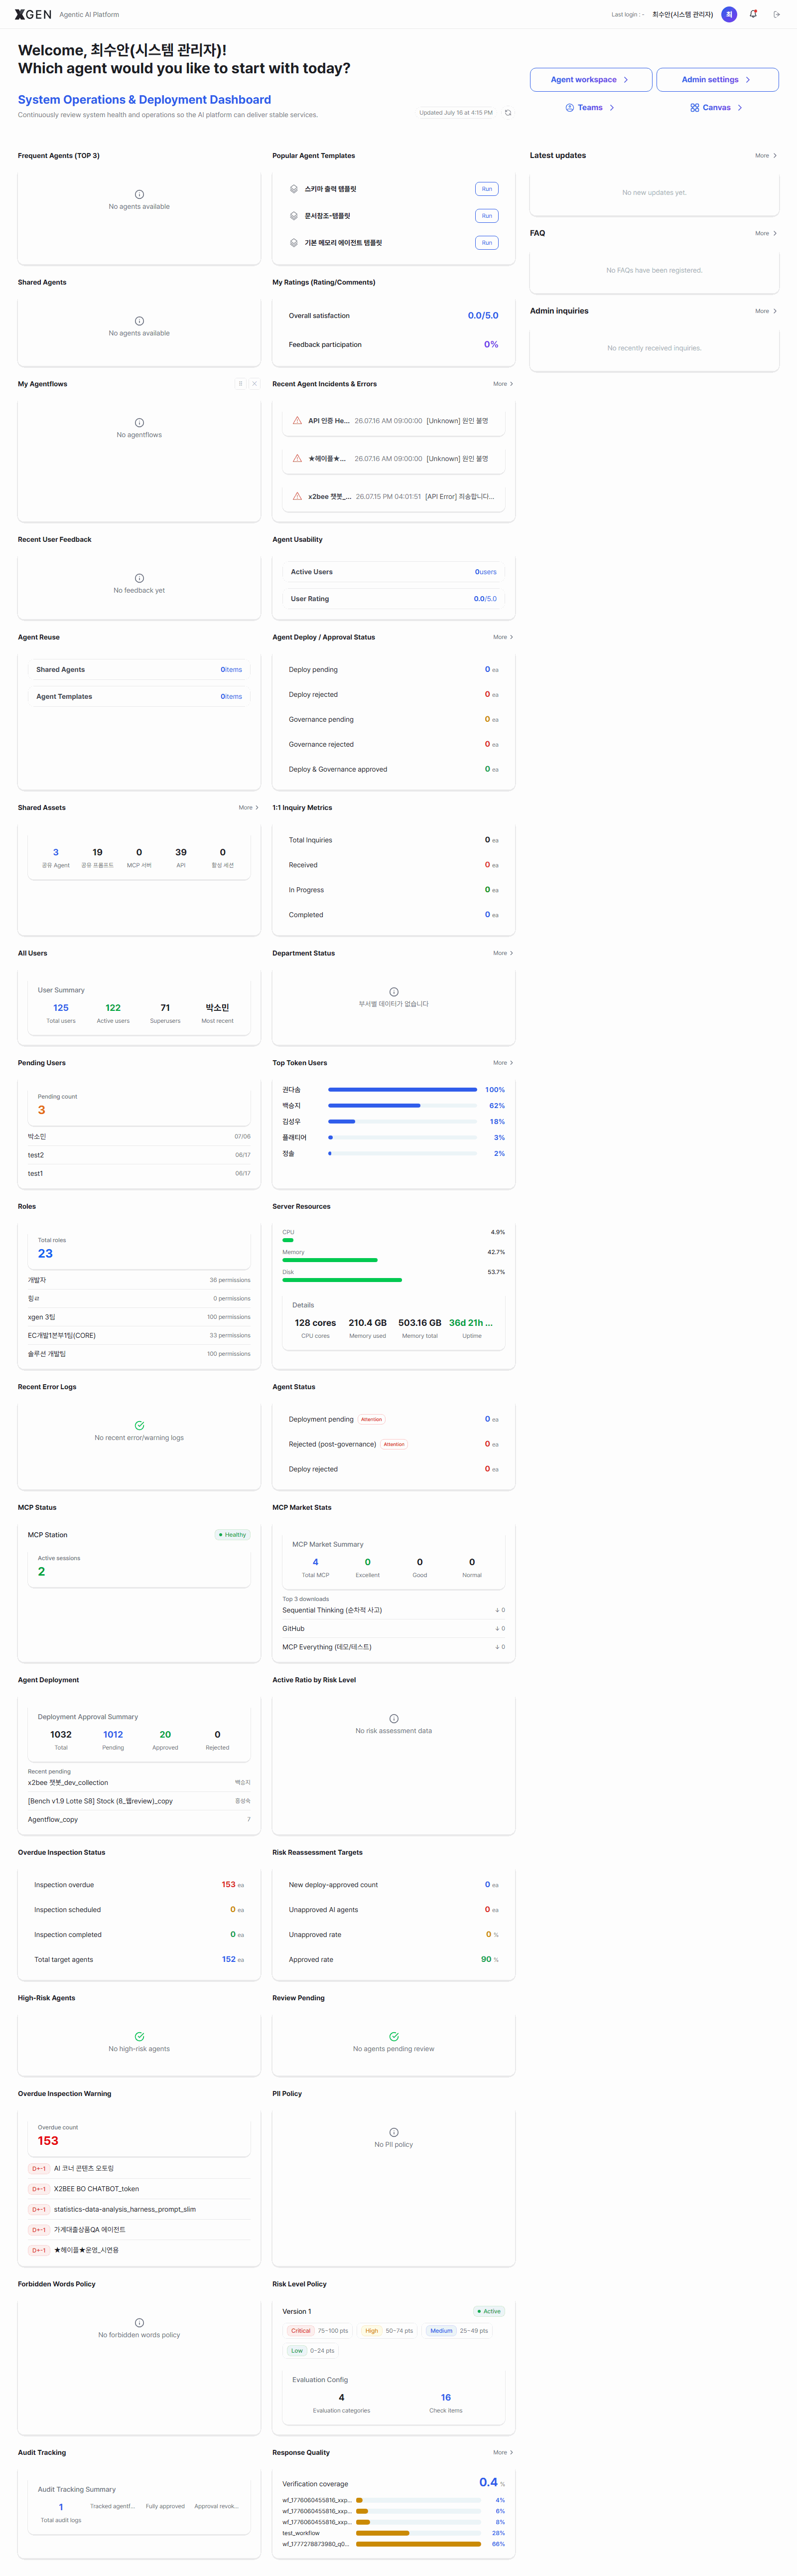Go to Teams

pyautogui.click(x=590, y=108)
